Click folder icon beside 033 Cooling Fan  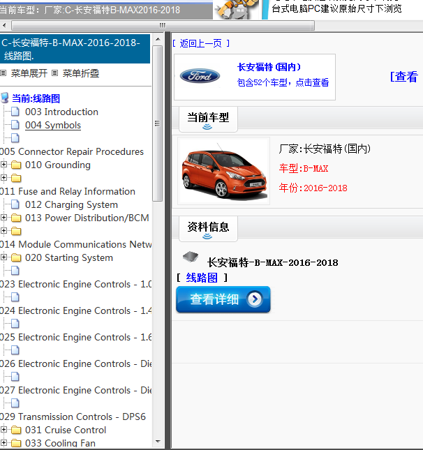click(16, 443)
